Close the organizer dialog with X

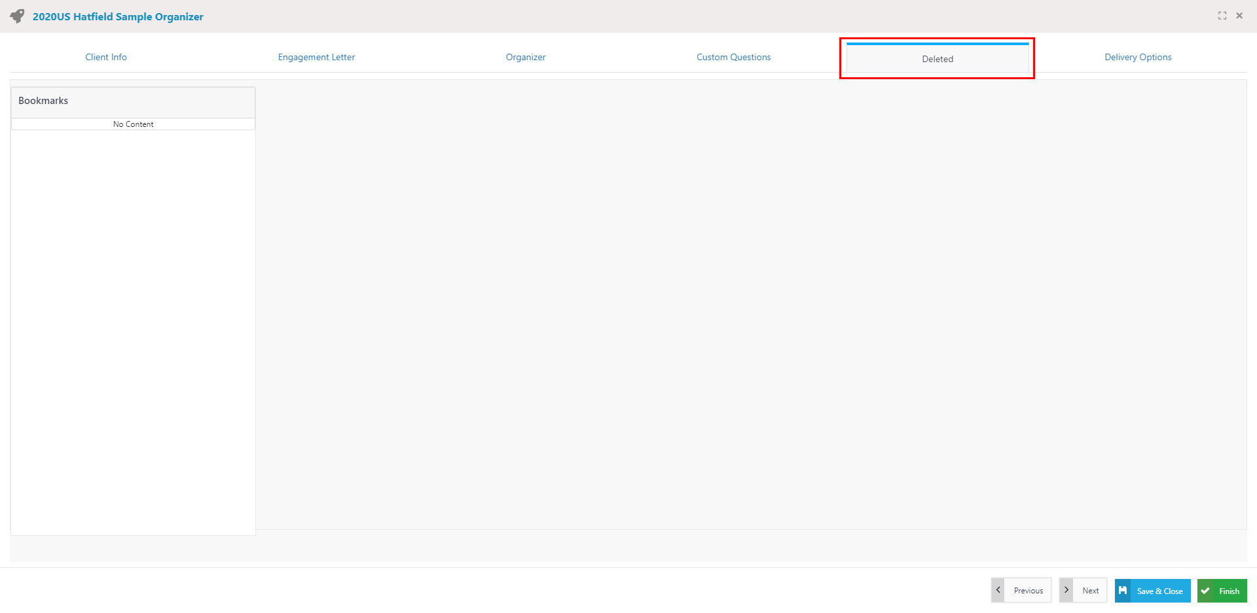pos(1239,16)
